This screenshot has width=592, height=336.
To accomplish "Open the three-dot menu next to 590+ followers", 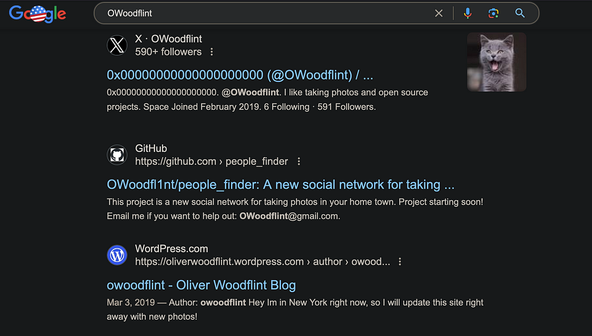I will click(212, 51).
